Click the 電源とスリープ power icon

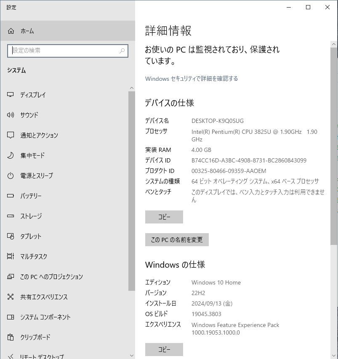11,176
